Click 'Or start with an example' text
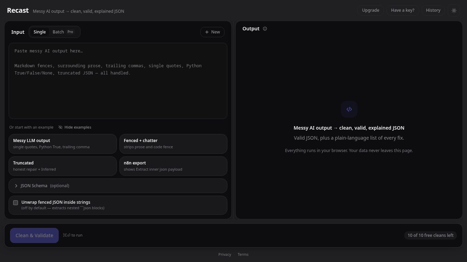Screen dimensions: 467x262 (x=31, y=127)
